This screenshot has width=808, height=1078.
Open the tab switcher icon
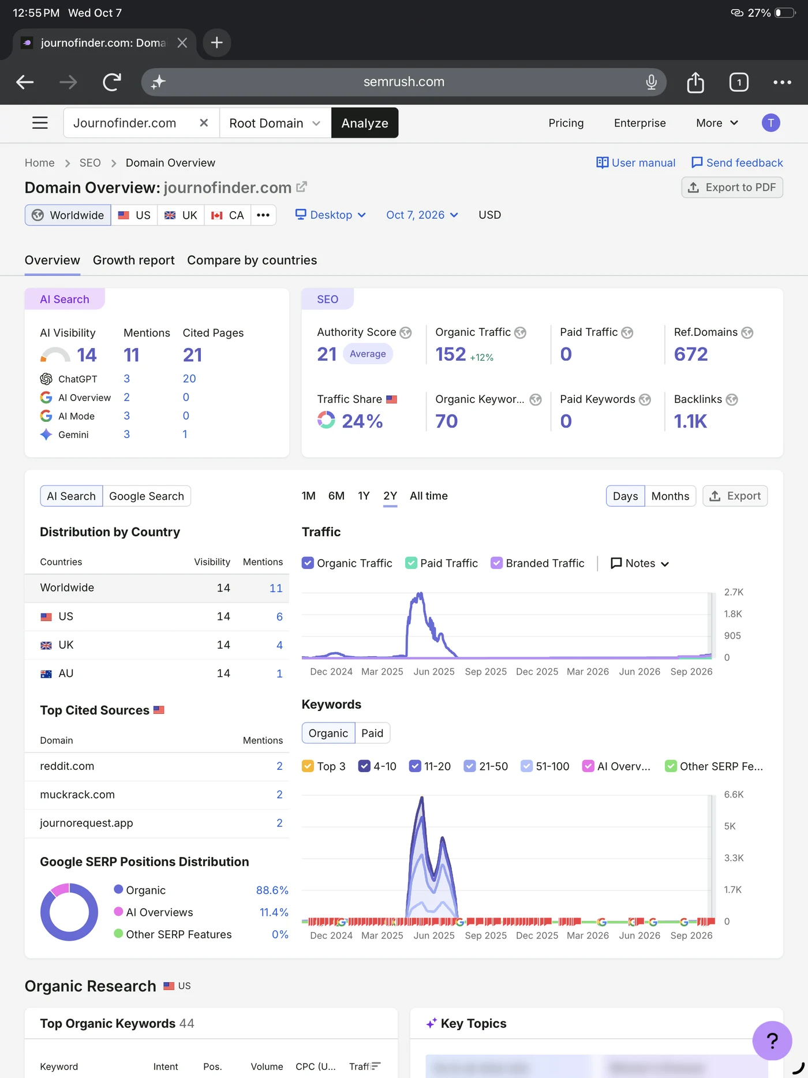(x=739, y=82)
